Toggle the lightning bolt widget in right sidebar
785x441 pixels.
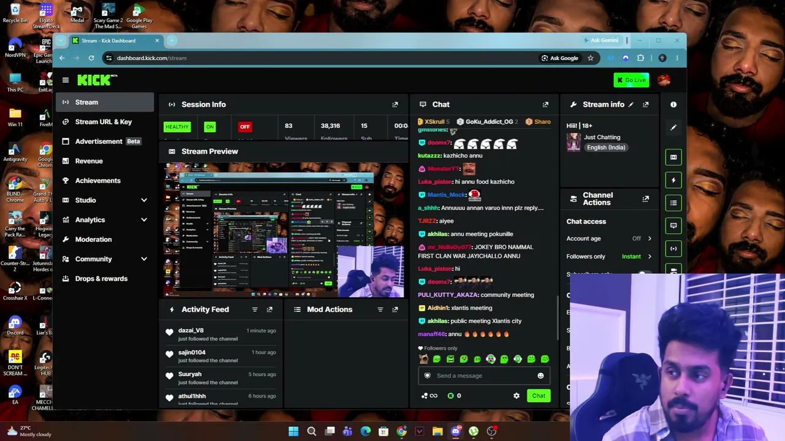point(673,180)
